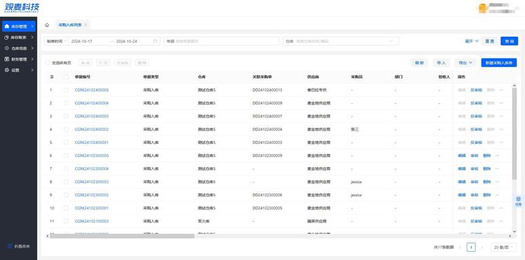
Task: Open the 制单时间 filter type dropdown
Action: pyautogui.click(x=56, y=41)
